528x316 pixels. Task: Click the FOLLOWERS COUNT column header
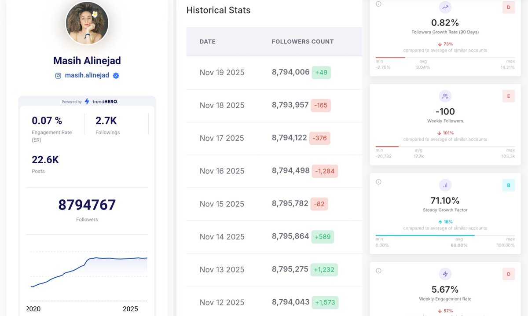pos(303,41)
